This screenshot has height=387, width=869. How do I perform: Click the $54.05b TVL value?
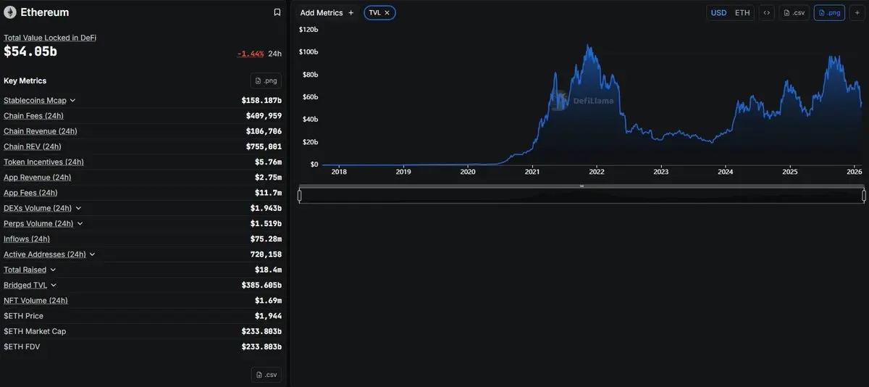coord(30,51)
